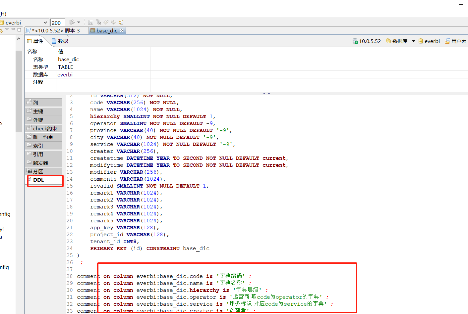Click the isvalid SMALLINT DDL line
Screen dimensions: 468x314
[x=149, y=186]
